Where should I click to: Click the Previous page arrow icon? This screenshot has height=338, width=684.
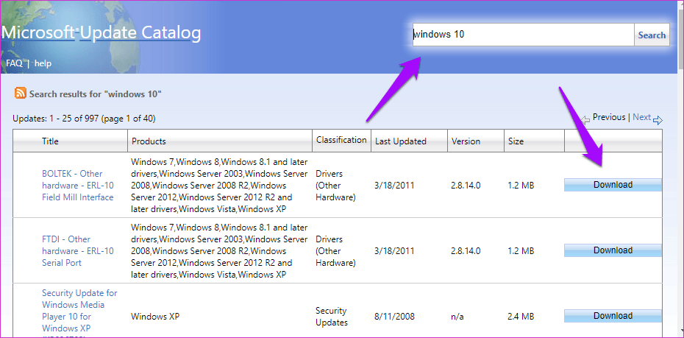[x=586, y=119]
